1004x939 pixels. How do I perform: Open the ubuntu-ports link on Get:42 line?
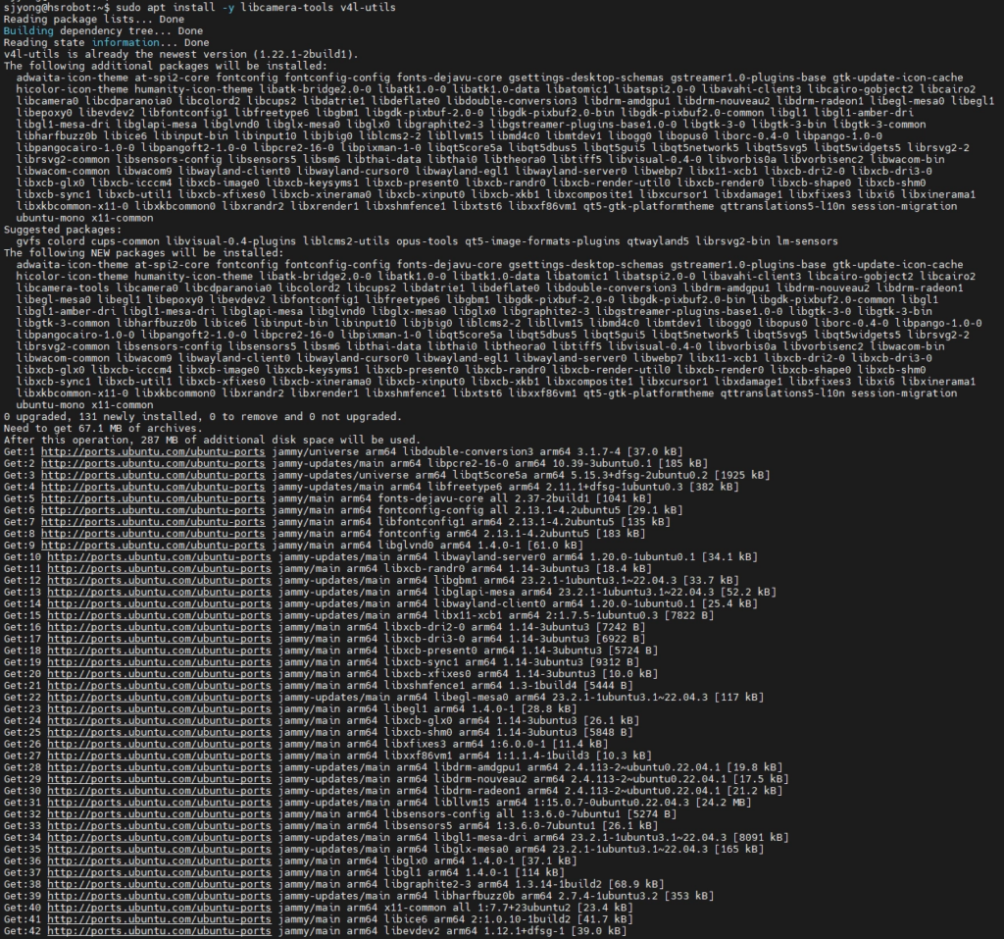(160, 931)
